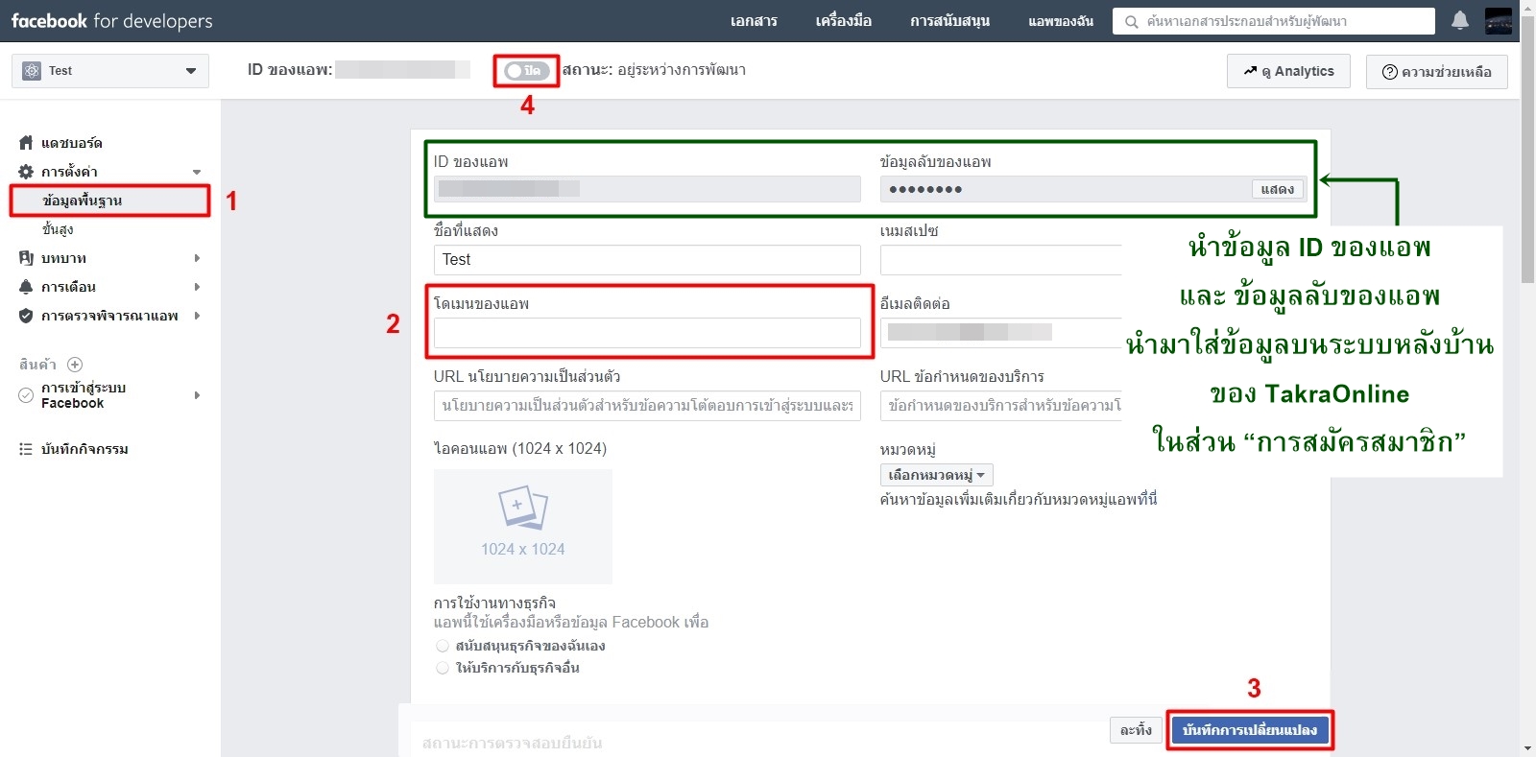This screenshot has width=1536, height=757.
Task: Click the privacy policy URL field
Action: click(x=647, y=406)
